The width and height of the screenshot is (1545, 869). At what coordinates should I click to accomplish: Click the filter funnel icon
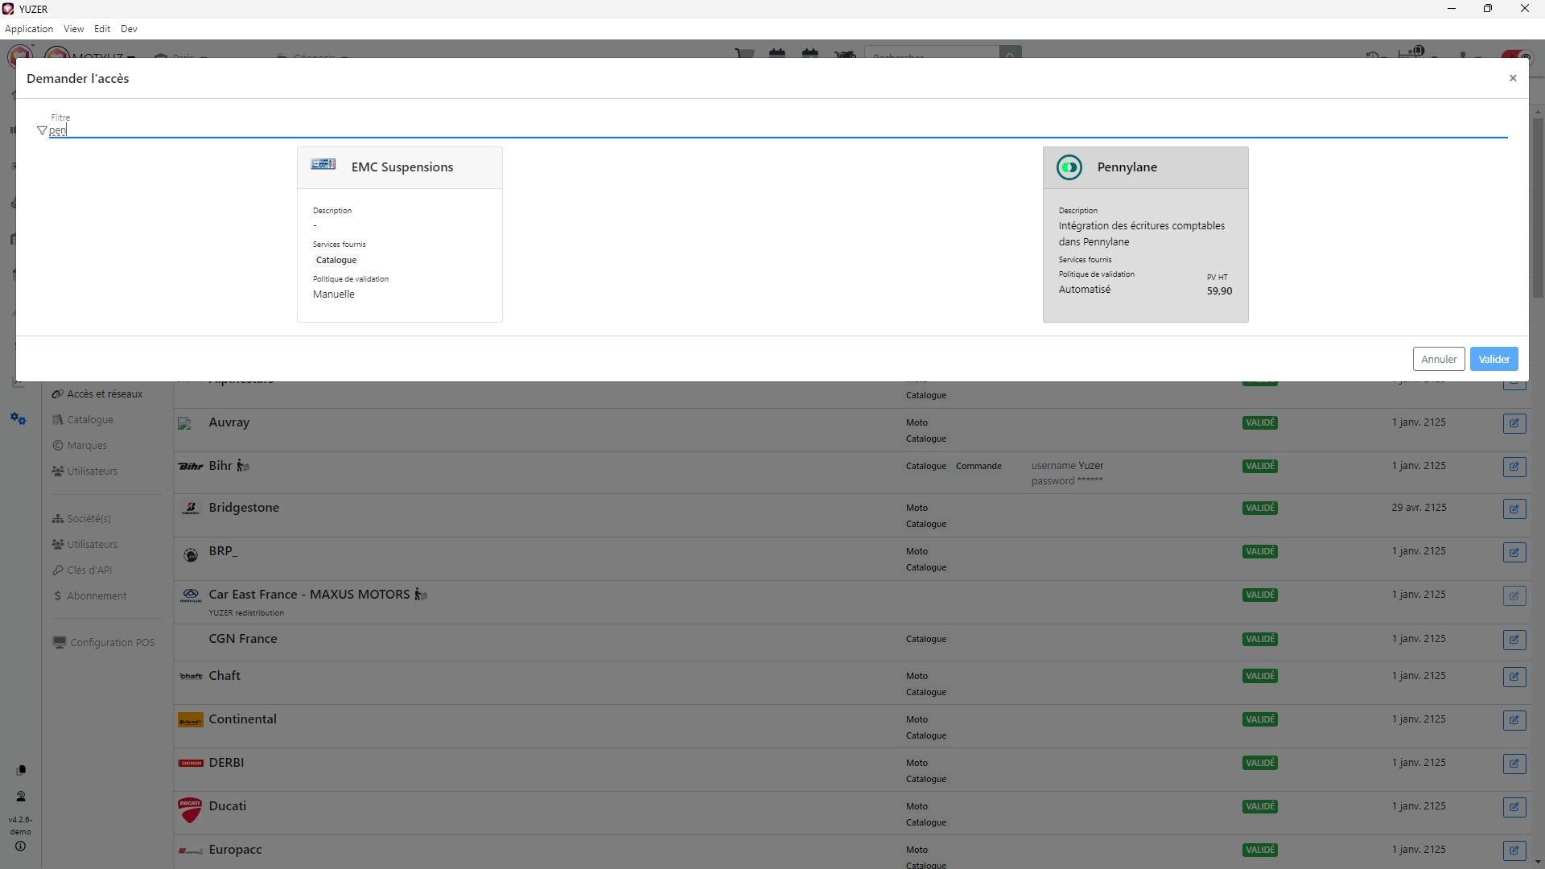click(42, 131)
